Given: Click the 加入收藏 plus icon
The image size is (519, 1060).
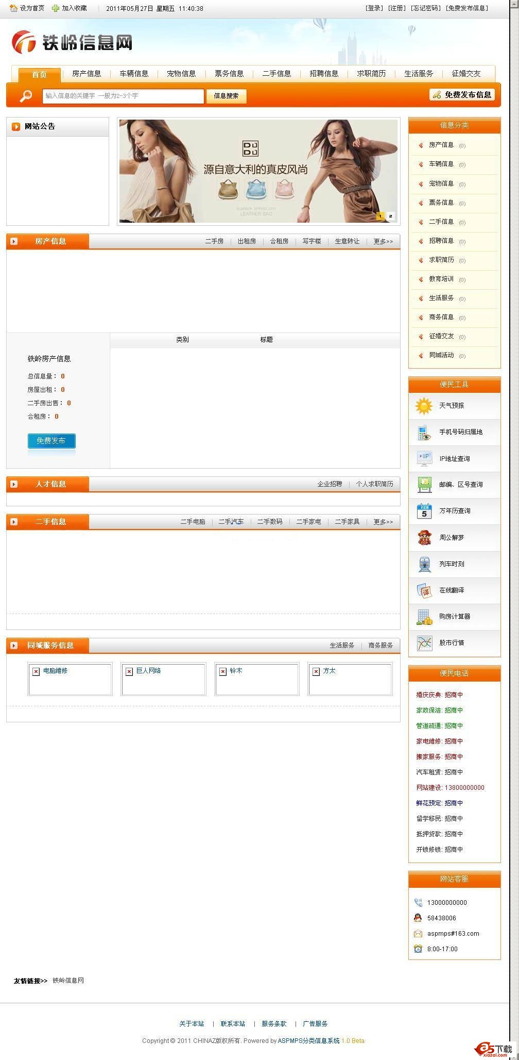Looking at the screenshot, I should [56, 8].
